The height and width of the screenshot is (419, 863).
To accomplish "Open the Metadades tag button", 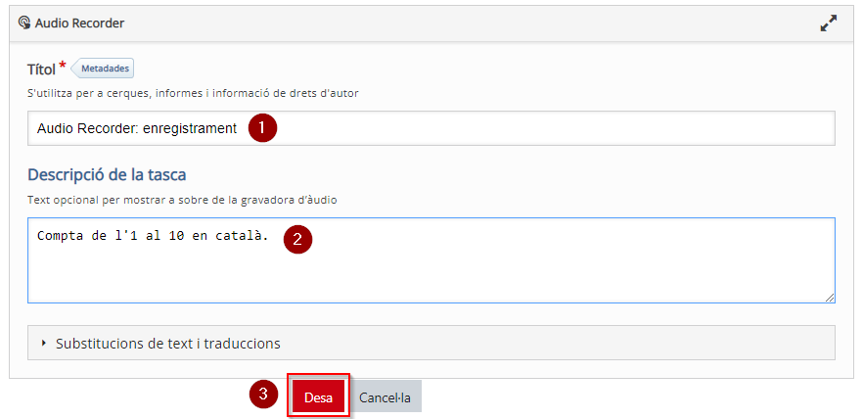I will (103, 69).
